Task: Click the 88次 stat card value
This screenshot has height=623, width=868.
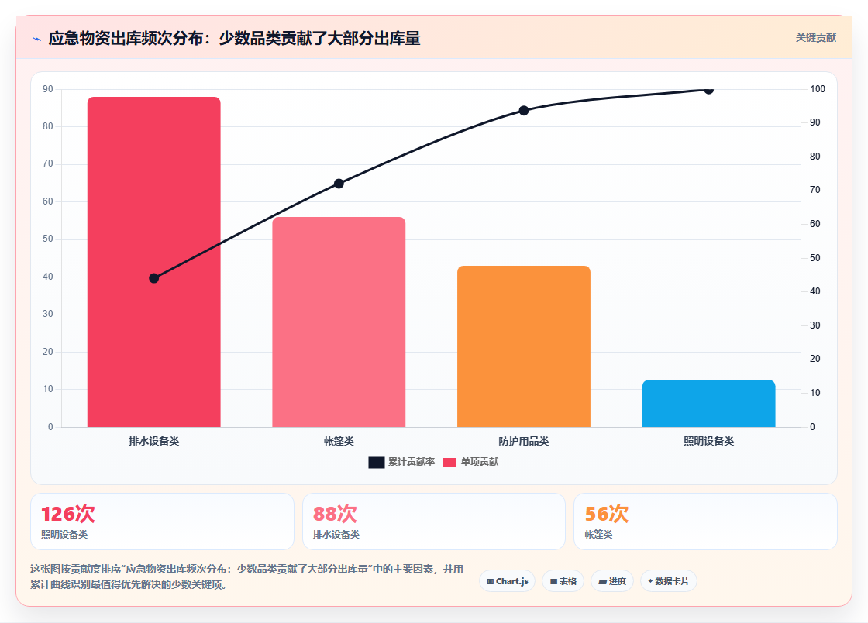Action: pos(335,514)
